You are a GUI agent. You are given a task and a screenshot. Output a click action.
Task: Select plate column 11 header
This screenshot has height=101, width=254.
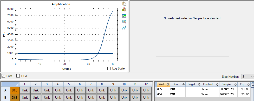point(135,84)
